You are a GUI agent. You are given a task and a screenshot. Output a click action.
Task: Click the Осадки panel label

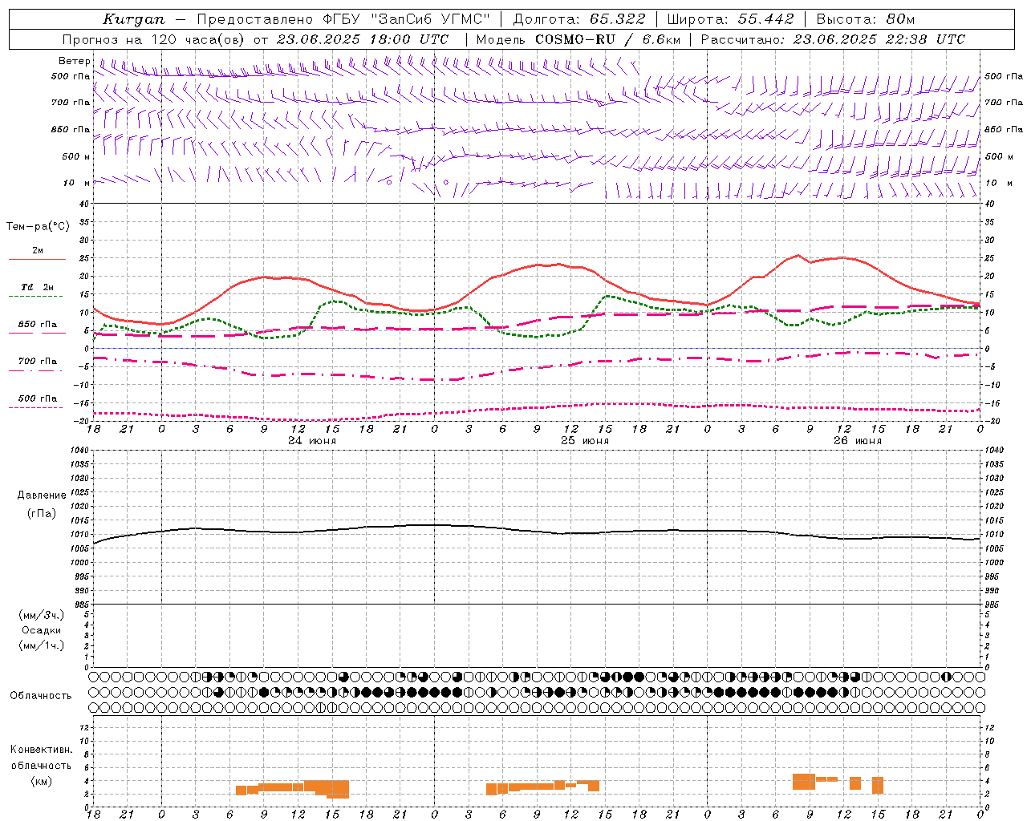42,630
